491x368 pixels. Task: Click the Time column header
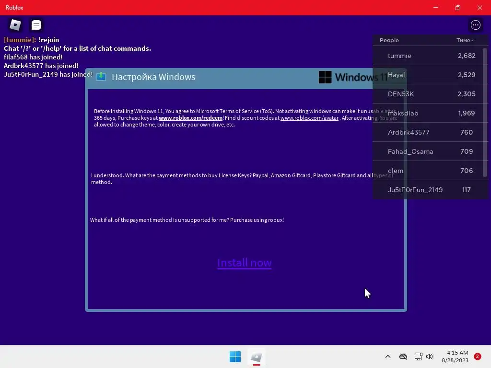[x=465, y=40]
